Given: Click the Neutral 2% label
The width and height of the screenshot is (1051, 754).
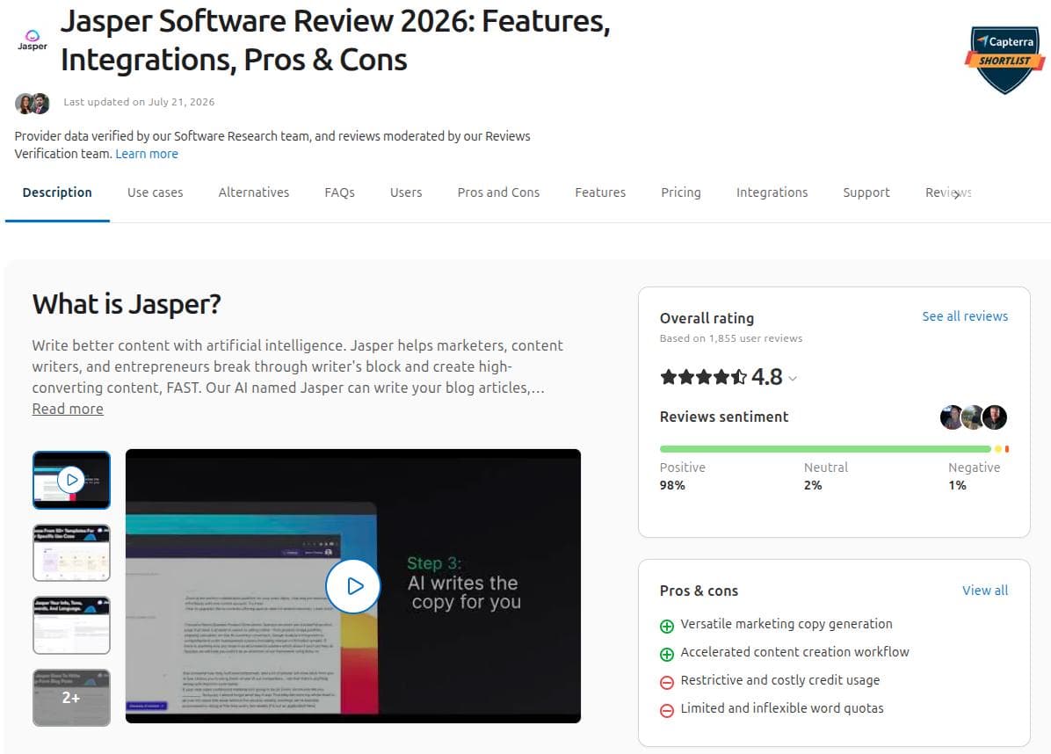Looking at the screenshot, I should click(826, 475).
